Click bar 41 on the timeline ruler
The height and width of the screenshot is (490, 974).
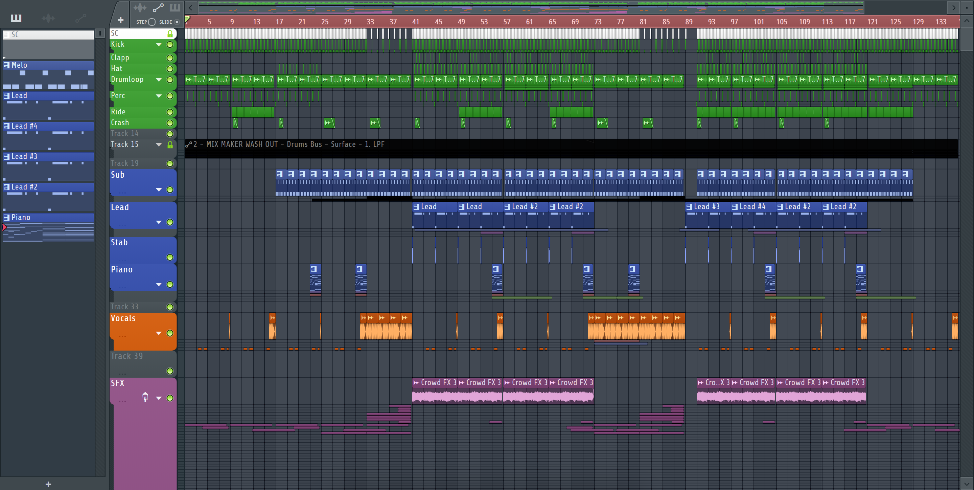pos(416,22)
